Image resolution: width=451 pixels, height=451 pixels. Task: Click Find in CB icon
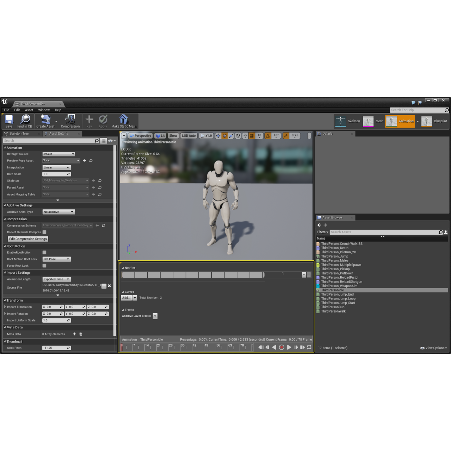[x=25, y=121]
